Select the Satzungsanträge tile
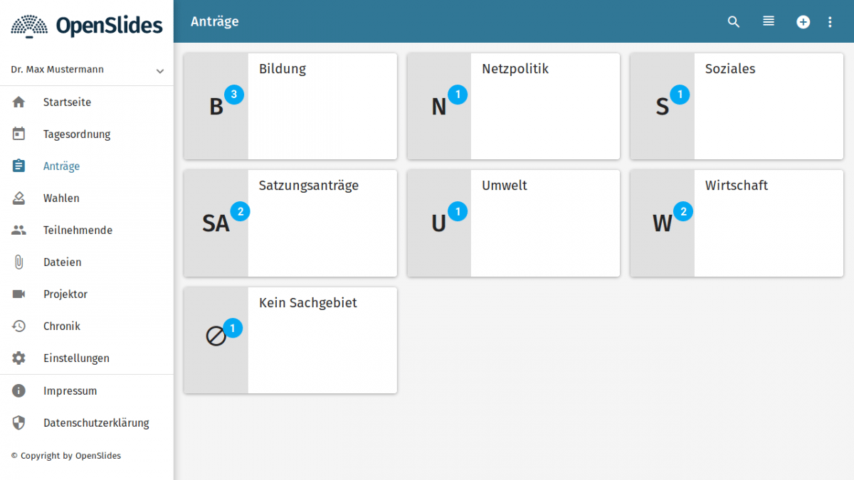The width and height of the screenshot is (854, 480). click(x=290, y=223)
